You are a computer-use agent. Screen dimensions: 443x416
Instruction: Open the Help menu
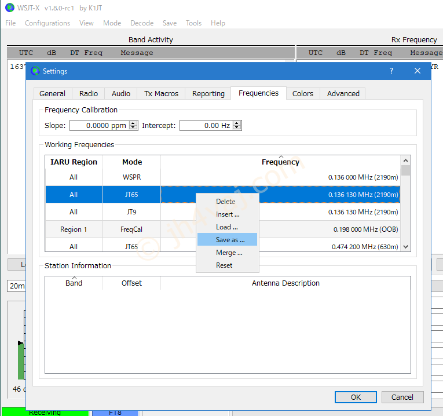tap(218, 23)
